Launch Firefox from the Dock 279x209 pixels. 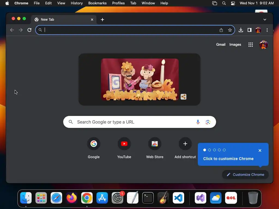coord(72,198)
